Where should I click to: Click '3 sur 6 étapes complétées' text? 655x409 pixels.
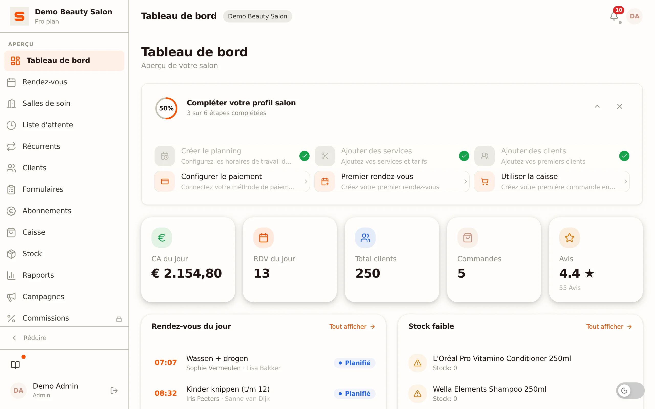[x=226, y=113]
